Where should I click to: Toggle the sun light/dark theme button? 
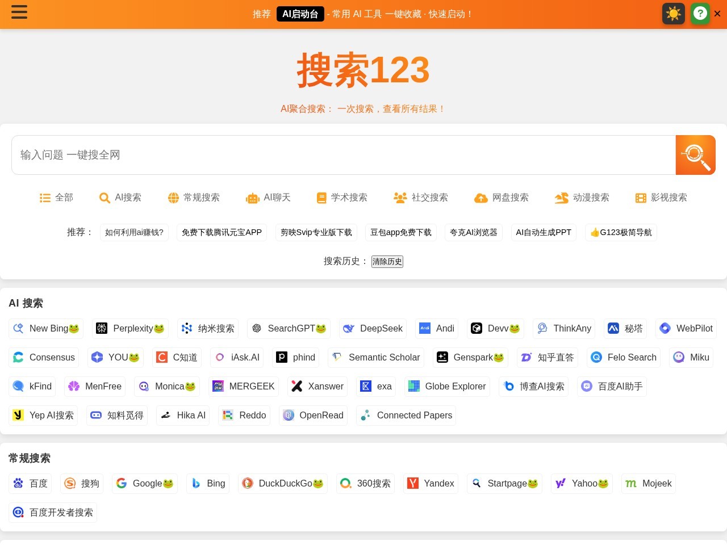tap(674, 14)
